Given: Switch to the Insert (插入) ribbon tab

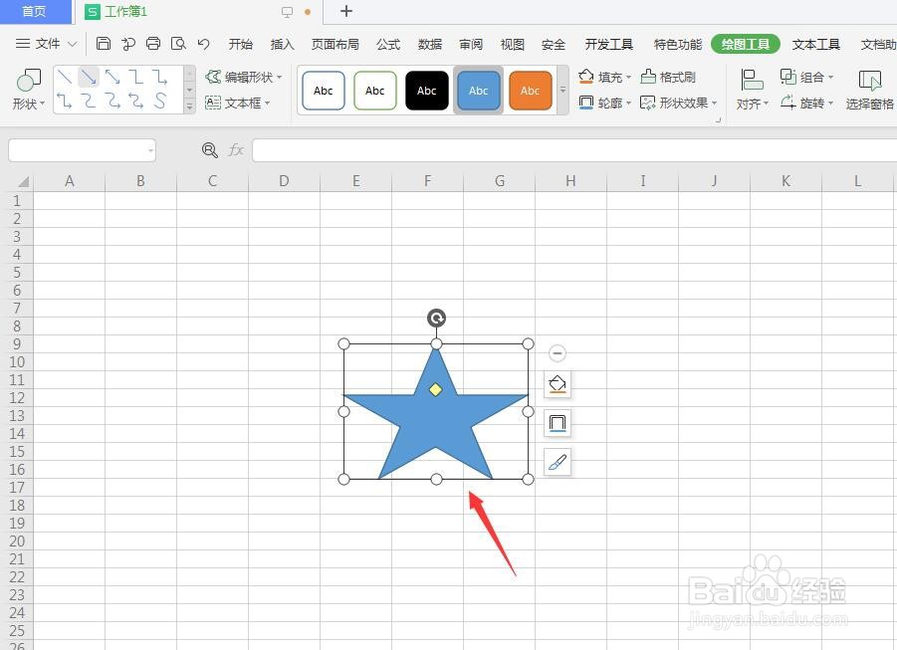Looking at the screenshot, I should 281,44.
